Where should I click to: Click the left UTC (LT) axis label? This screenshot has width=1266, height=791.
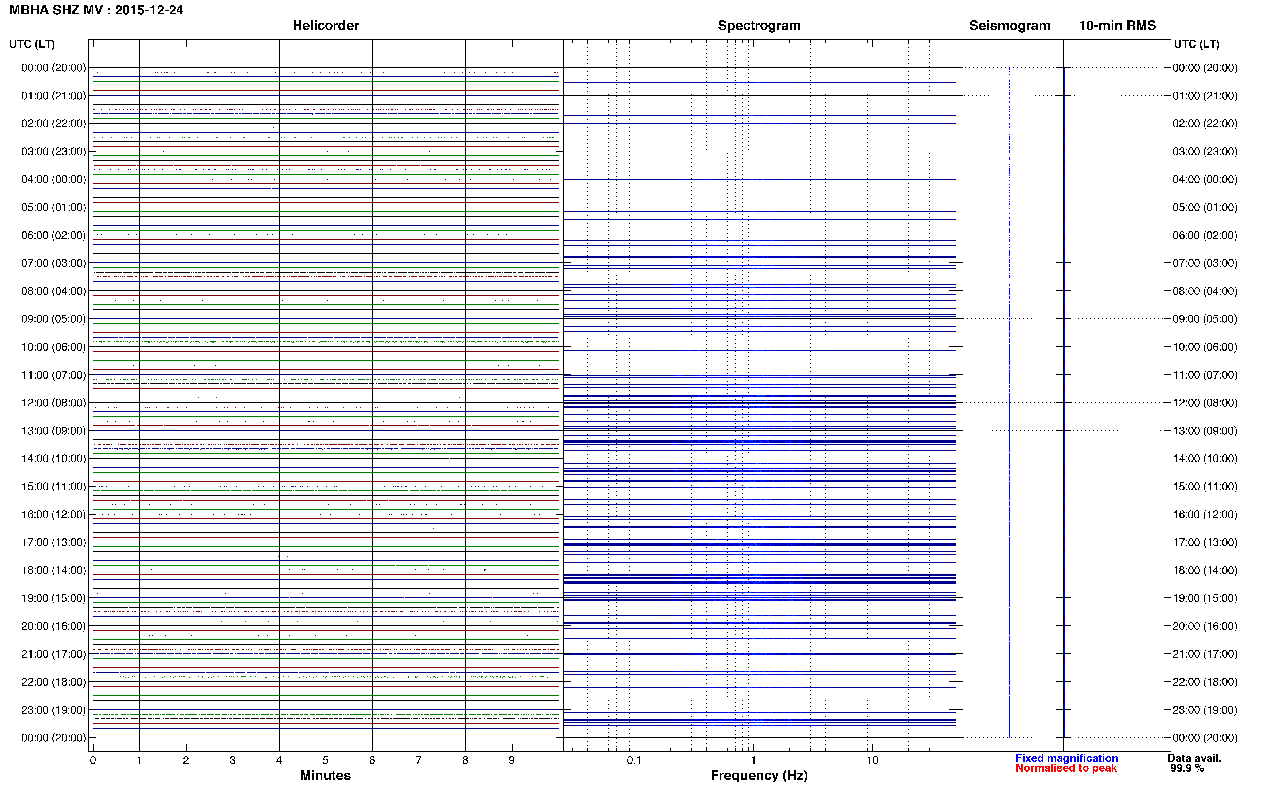[x=32, y=44]
